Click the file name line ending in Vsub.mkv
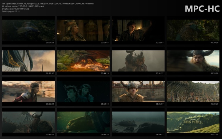Screen dimensions: 222x139 (x=48, y=4)
